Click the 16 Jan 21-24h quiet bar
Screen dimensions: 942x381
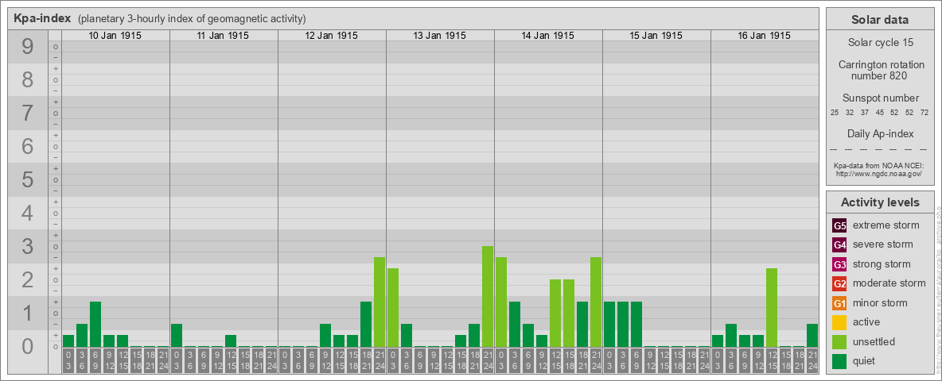coord(812,336)
